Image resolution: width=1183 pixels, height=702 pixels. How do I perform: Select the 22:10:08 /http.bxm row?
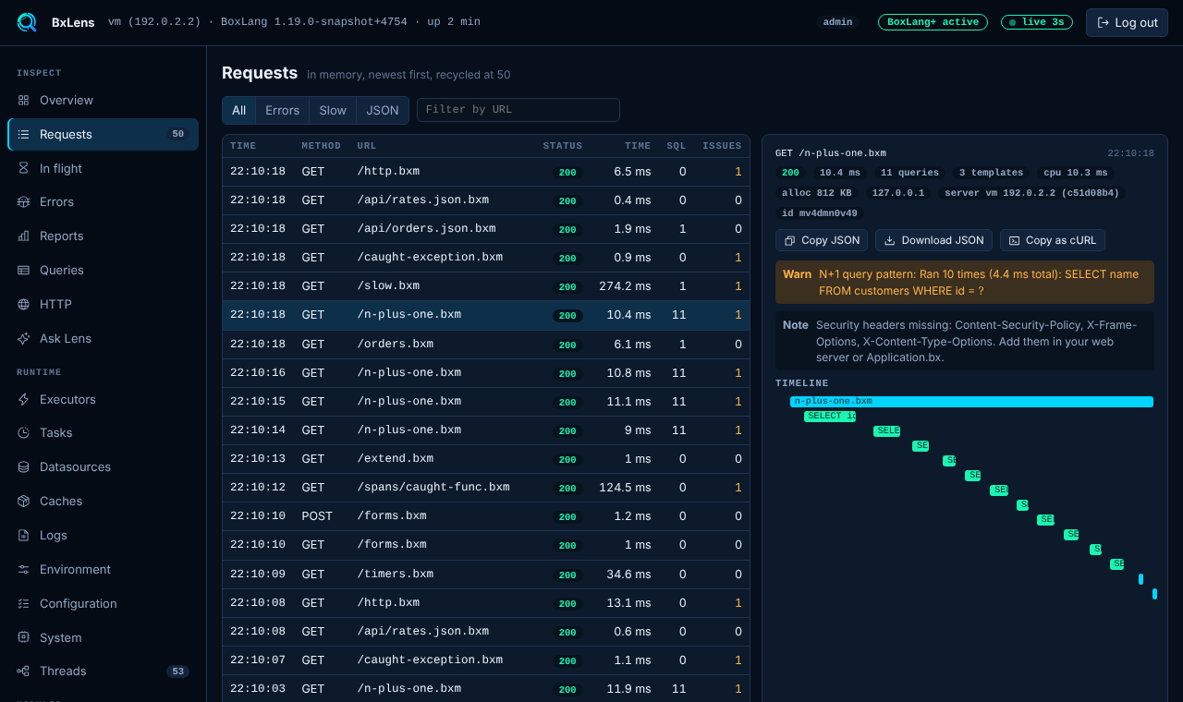(x=486, y=602)
